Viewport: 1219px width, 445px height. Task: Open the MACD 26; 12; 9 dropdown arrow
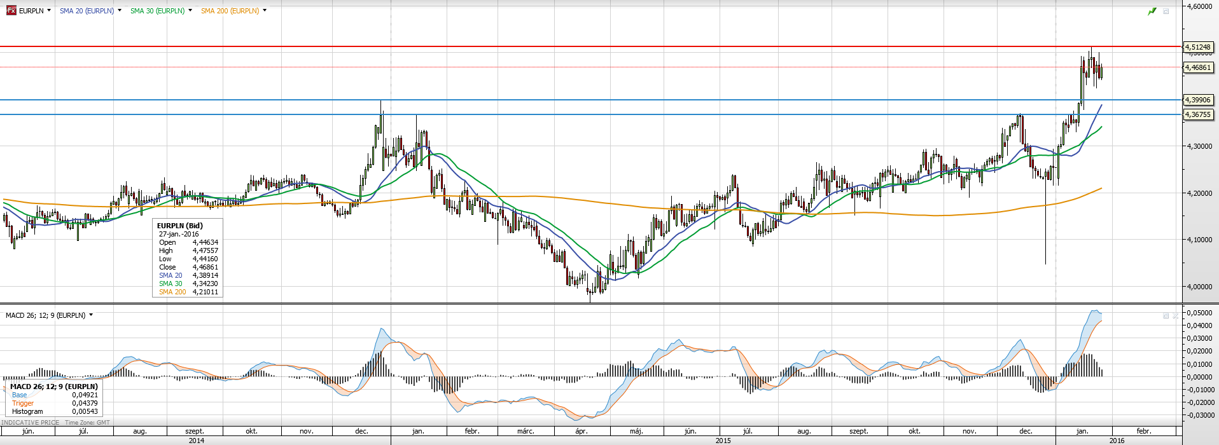click(91, 315)
